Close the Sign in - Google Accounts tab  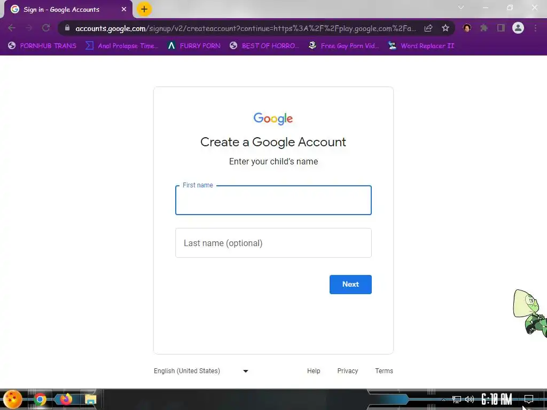[x=124, y=10]
